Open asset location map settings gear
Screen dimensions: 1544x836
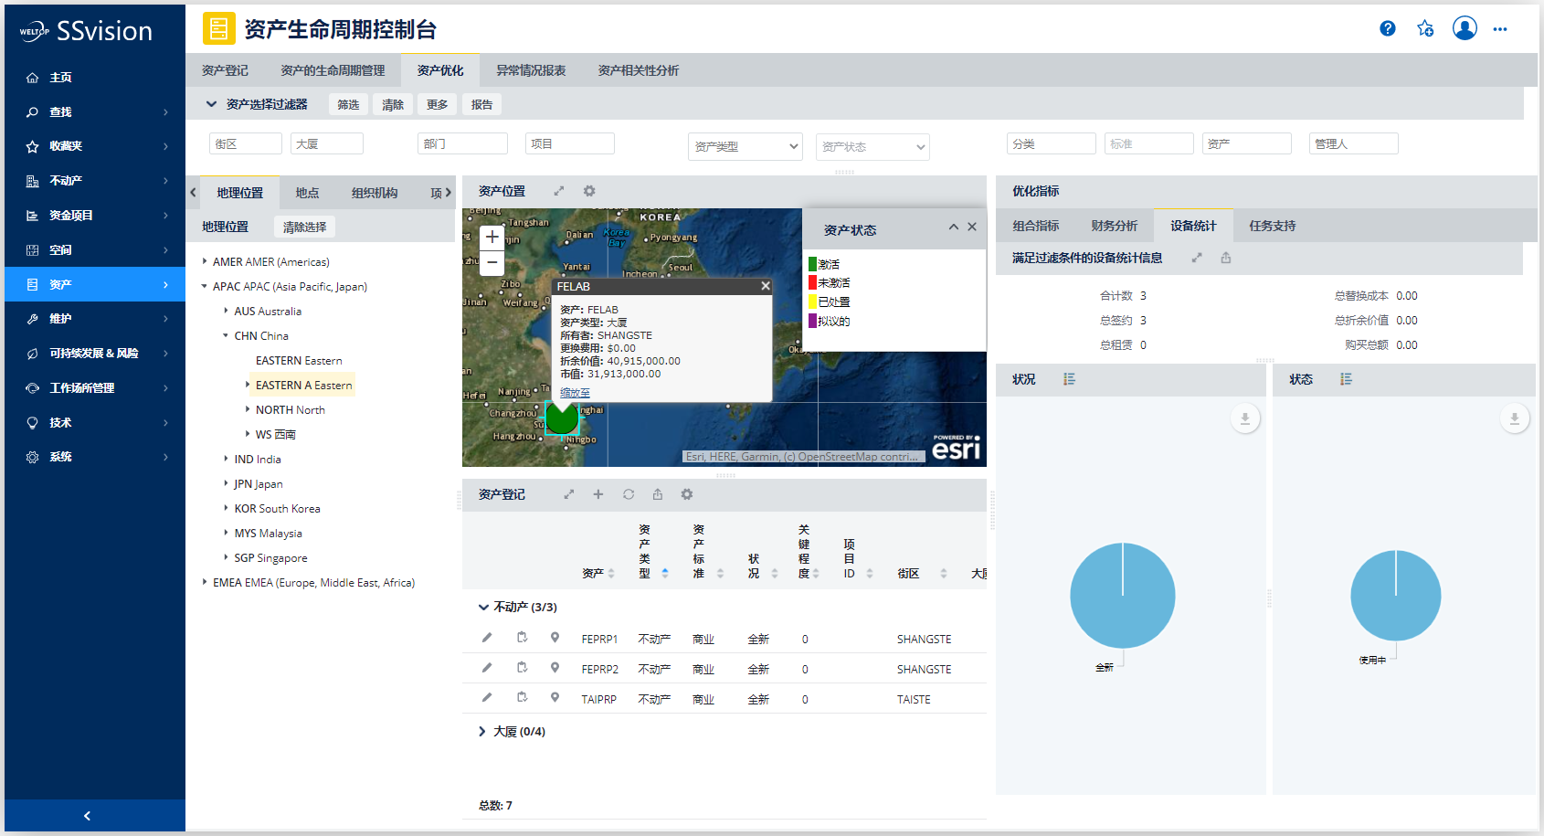pyautogui.click(x=589, y=191)
